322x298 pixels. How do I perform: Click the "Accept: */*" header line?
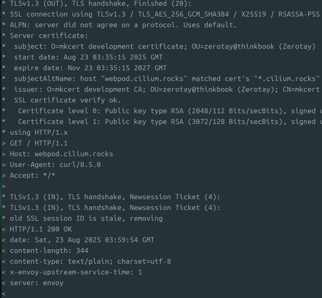(x=32, y=175)
